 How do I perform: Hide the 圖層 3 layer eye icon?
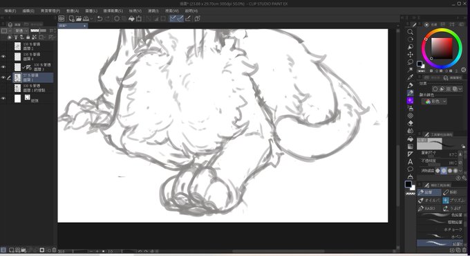(3, 67)
